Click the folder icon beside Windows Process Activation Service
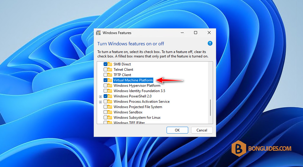The image size is (303, 167). [110, 102]
